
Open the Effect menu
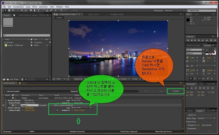[35, 7]
